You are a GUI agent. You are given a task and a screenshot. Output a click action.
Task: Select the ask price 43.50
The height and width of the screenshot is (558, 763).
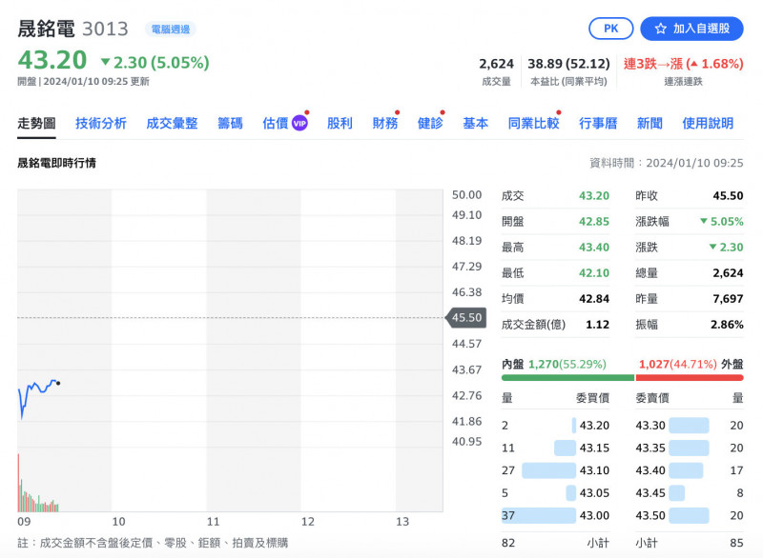click(x=650, y=515)
